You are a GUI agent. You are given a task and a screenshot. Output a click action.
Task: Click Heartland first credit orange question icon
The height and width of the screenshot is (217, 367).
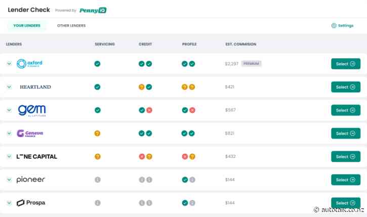click(x=142, y=87)
